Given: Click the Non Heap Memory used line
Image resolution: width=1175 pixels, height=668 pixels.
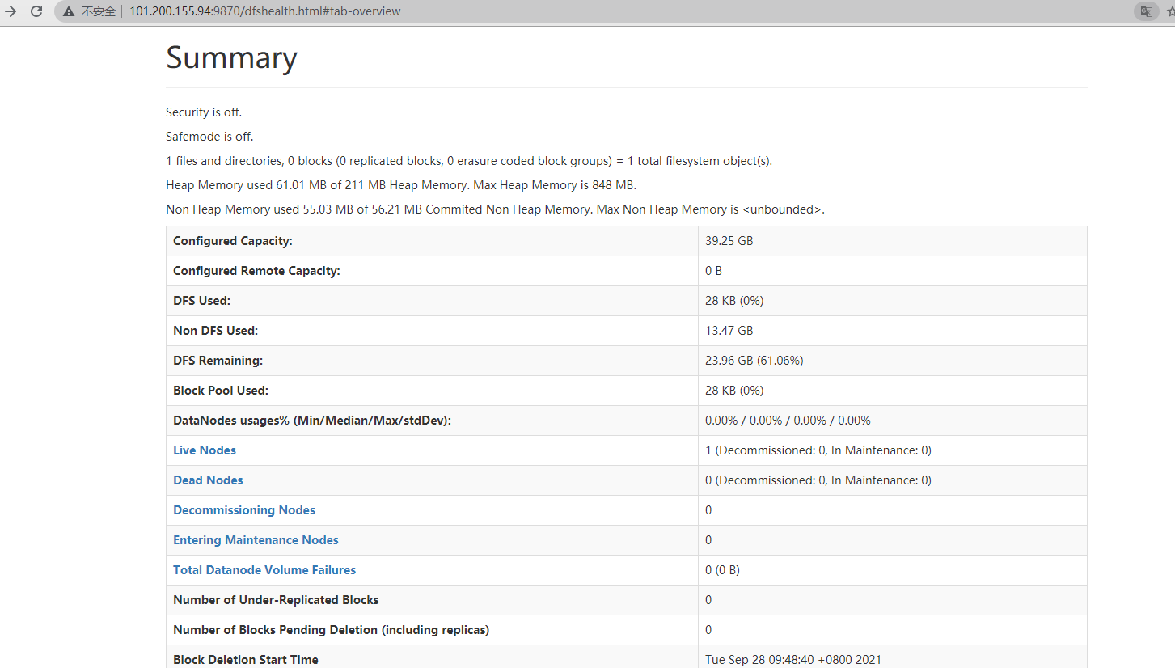Looking at the screenshot, I should tap(495, 209).
